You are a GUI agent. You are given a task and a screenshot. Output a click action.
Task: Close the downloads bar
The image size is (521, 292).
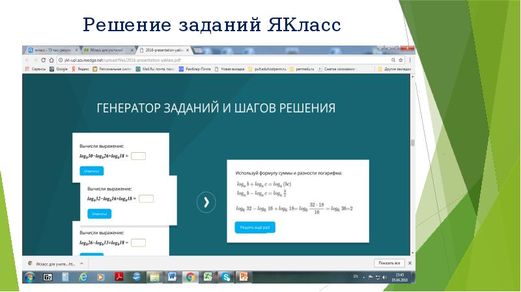(410, 263)
